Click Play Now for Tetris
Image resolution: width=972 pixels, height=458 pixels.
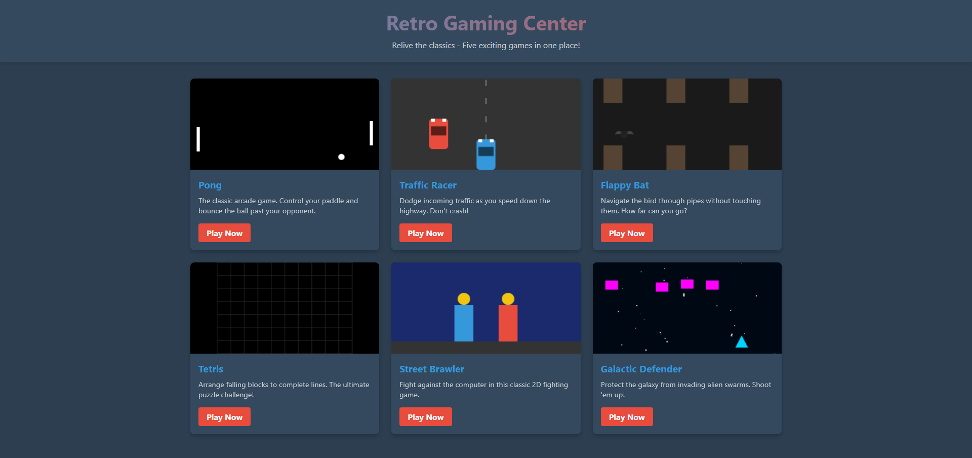(x=224, y=416)
